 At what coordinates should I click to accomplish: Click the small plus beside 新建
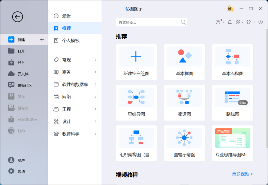click(42, 40)
